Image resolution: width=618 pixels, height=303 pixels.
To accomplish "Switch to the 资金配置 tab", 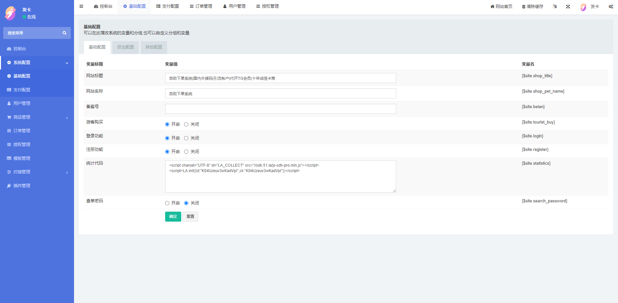I will (x=125, y=47).
